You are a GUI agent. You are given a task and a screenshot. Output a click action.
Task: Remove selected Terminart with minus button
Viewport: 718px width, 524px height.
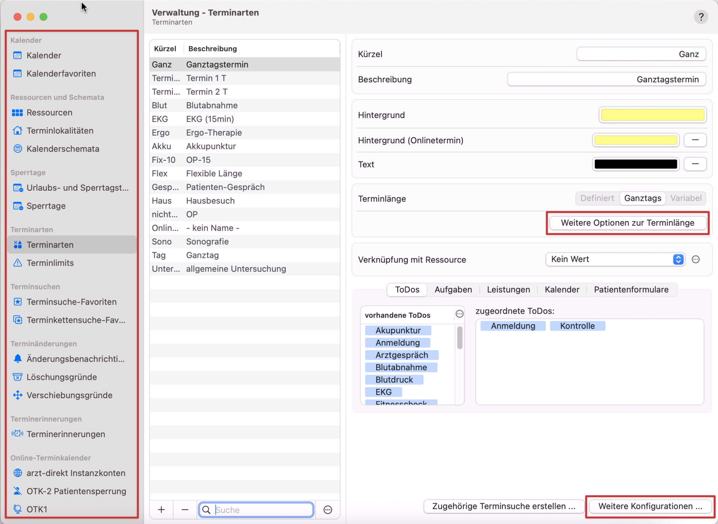(x=185, y=510)
